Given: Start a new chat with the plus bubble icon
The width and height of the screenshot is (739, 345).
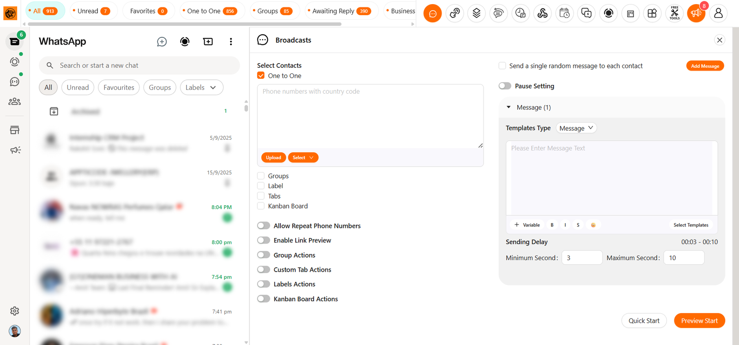Looking at the screenshot, I should coord(162,42).
